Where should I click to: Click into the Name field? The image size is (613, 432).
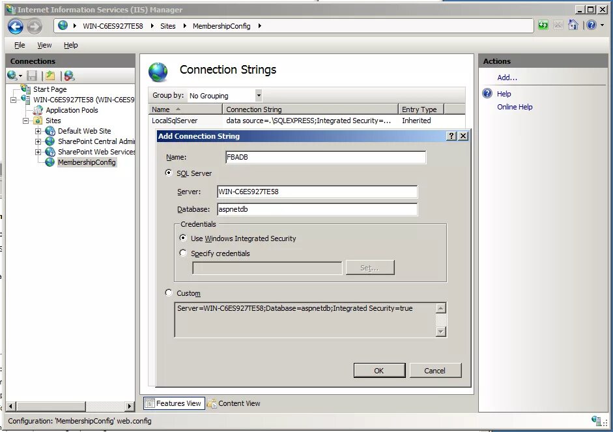(326, 157)
